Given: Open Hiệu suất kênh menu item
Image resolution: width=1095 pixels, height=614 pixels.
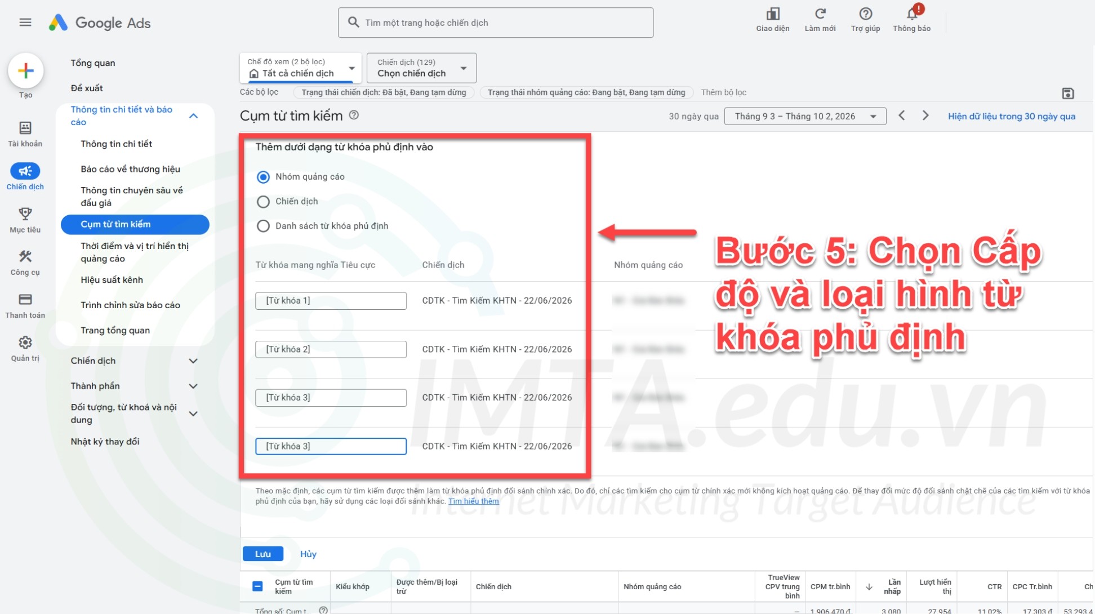Looking at the screenshot, I should [112, 280].
